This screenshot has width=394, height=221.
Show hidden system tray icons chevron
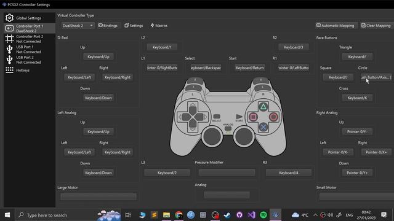click(x=315, y=215)
